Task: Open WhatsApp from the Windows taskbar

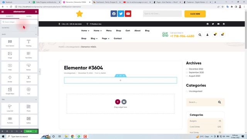Action: pos(79,136)
